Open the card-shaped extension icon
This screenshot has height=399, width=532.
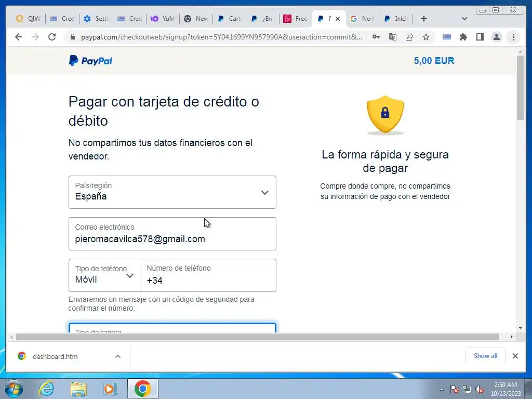click(x=447, y=37)
